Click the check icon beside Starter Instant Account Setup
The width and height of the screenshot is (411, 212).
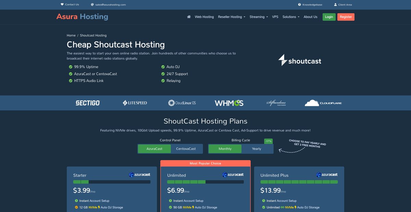tap(76, 201)
